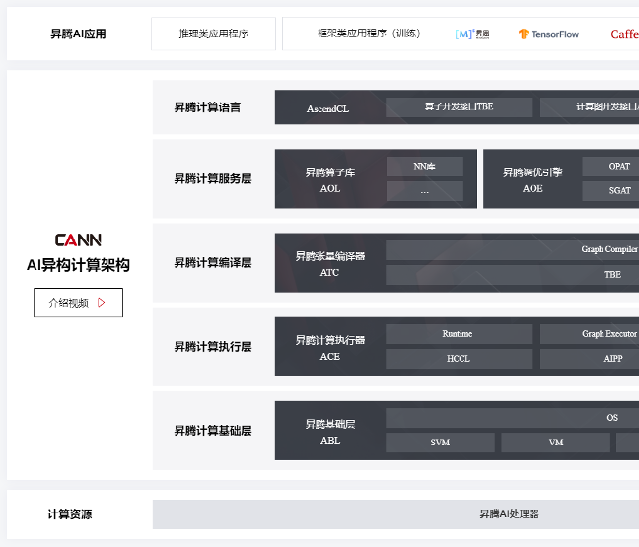639x547 pixels.
Task: Select the SVM block
Action: [440, 443]
